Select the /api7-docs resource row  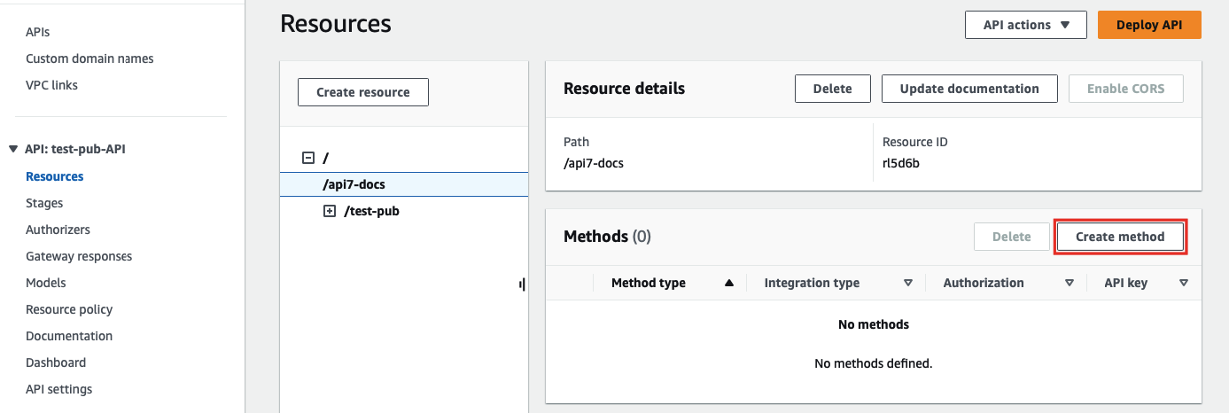pyautogui.click(x=404, y=184)
